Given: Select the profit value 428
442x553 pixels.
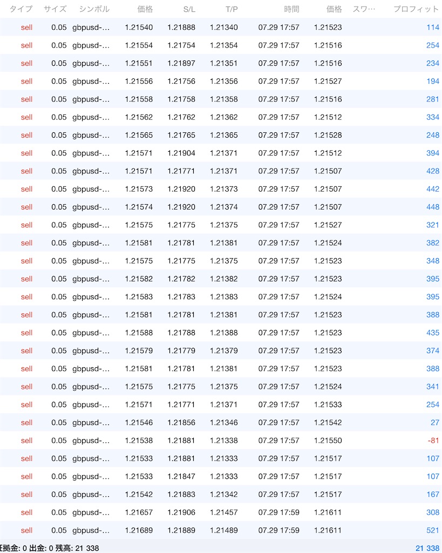Looking at the screenshot, I should point(433,171).
